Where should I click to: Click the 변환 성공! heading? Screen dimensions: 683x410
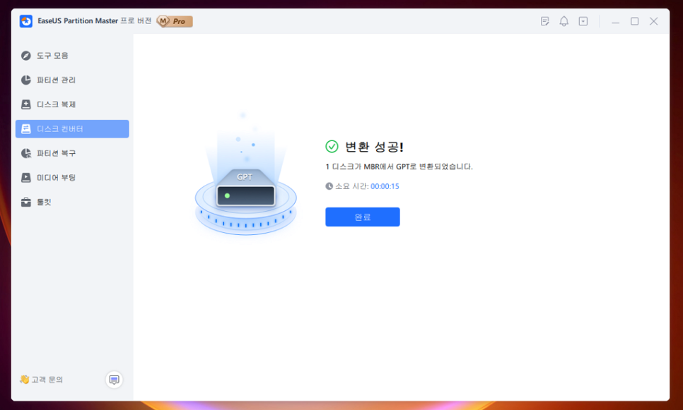375,147
